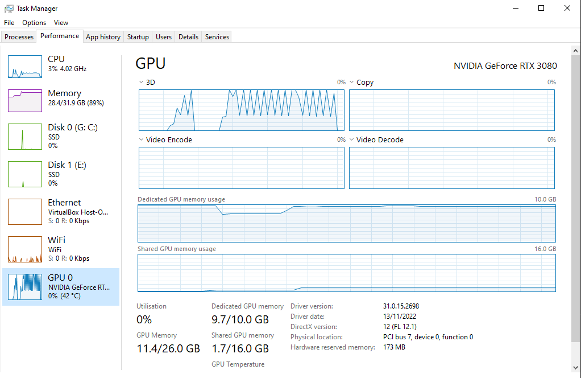
Task: Click the vertical scrollbar thumb
Action: pos(575,199)
